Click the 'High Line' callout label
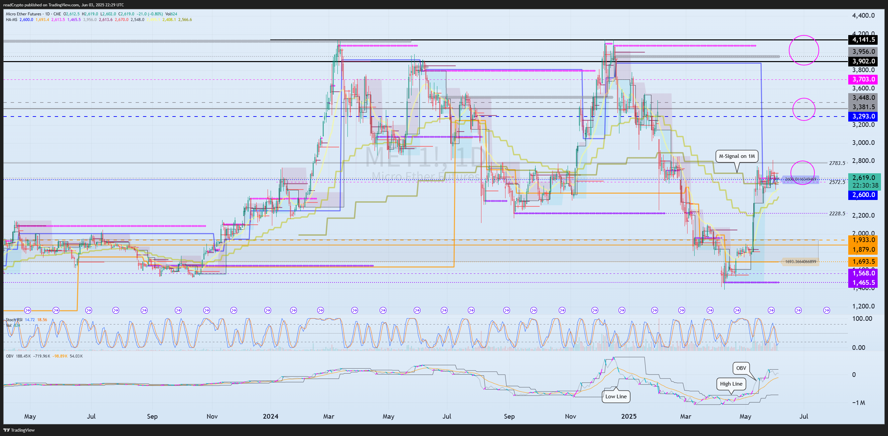The width and height of the screenshot is (888, 436). click(x=731, y=384)
